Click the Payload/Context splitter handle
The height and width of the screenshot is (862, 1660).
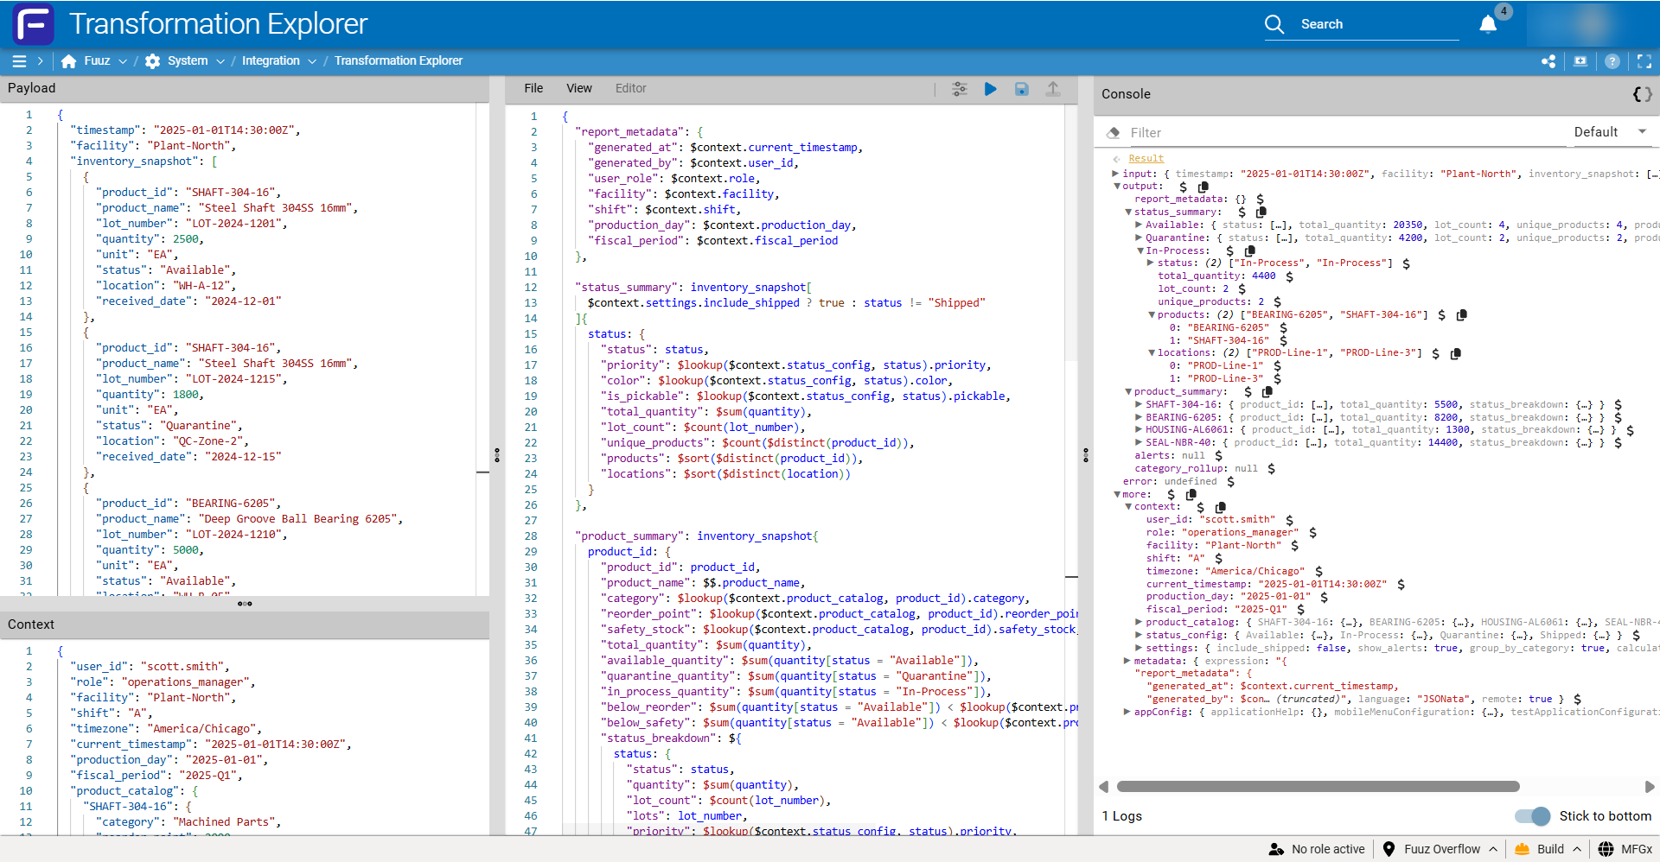tap(245, 604)
